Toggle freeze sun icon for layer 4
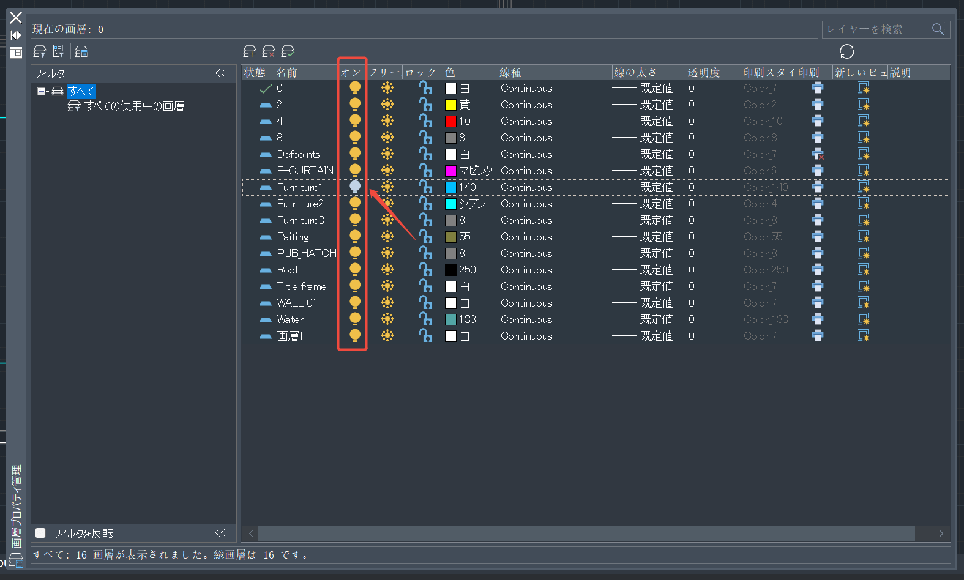This screenshot has width=964, height=580. pyautogui.click(x=387, y=121)
